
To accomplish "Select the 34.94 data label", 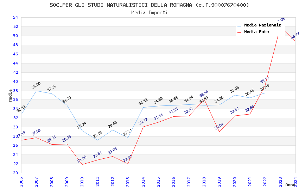I will tap(189, 99).
